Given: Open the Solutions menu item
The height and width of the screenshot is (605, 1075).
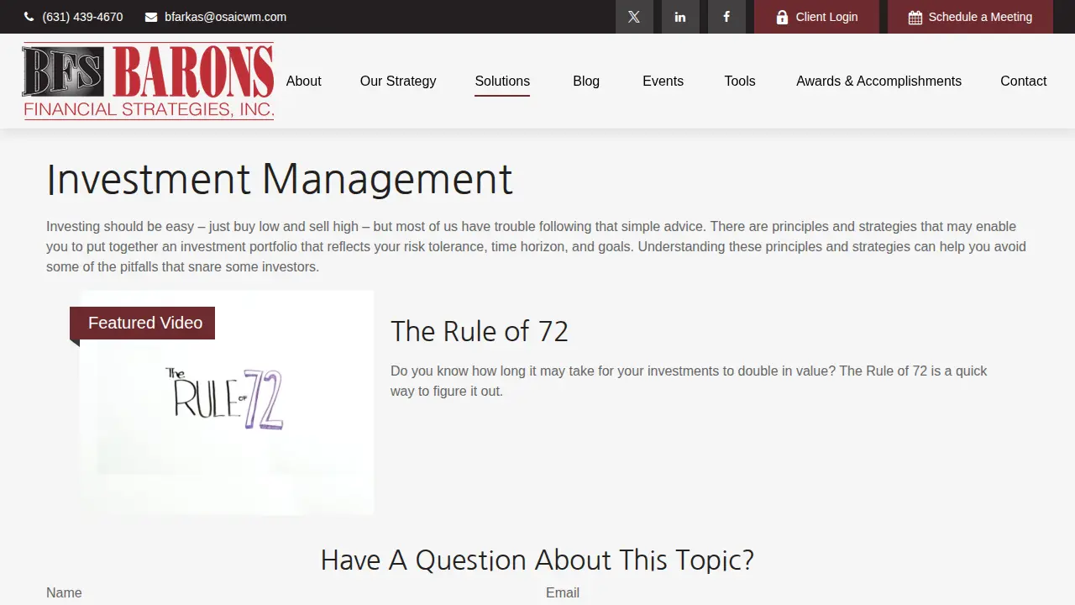Looking at the screenshot, I should pos(502,82).
